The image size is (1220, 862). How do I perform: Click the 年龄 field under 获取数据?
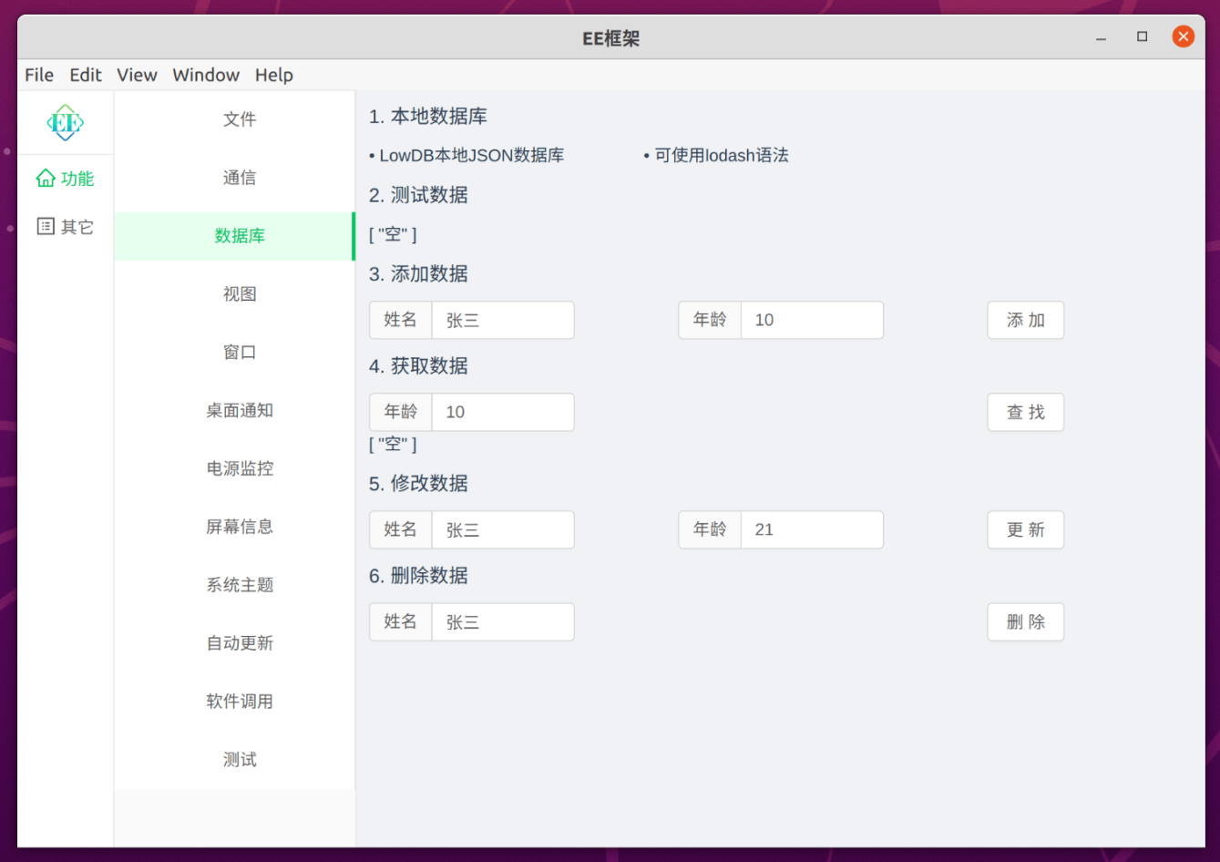pos(502,412)
